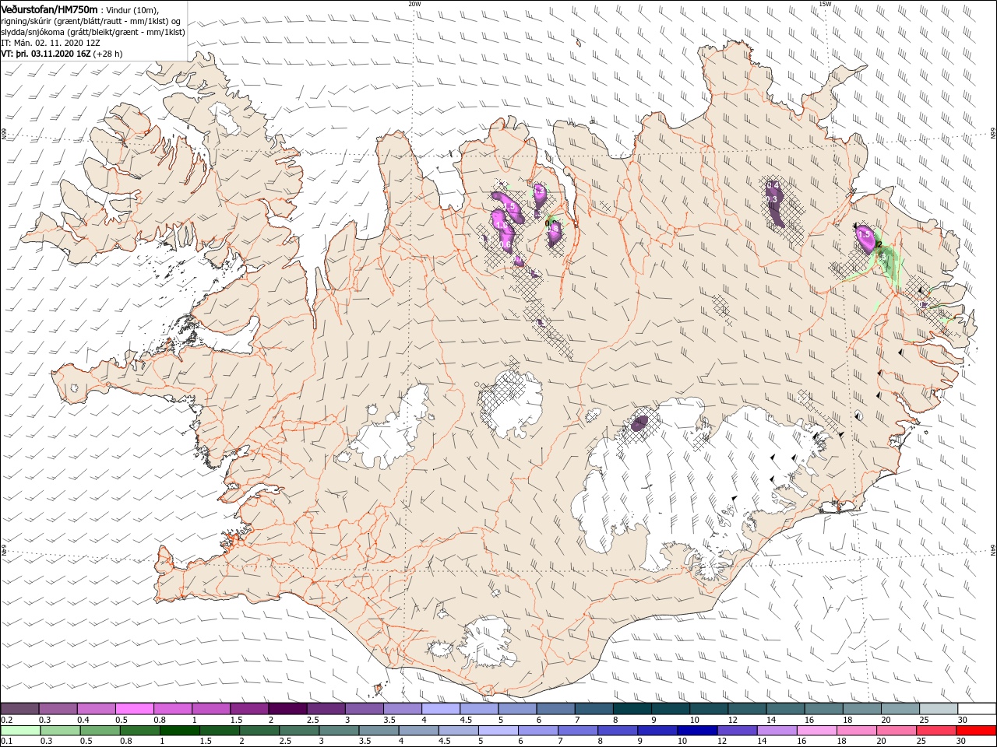The height and width of the screenshot is (747, 997).
Task: Click the upper legend swatch between 1.5 and 2
Action: pos(249,709)
